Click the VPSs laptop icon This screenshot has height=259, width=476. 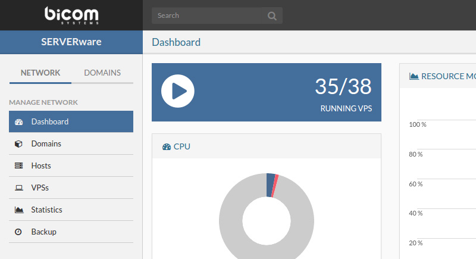(x=18, y=188)
